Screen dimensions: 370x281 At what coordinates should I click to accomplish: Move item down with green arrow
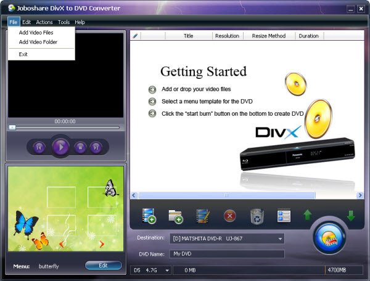(351, 216)
